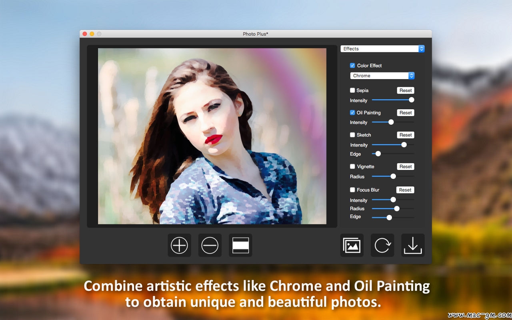Screen dimensions: 512x320
Task: Open the Effects panel dropdown
Action: (x=382, y=49)
